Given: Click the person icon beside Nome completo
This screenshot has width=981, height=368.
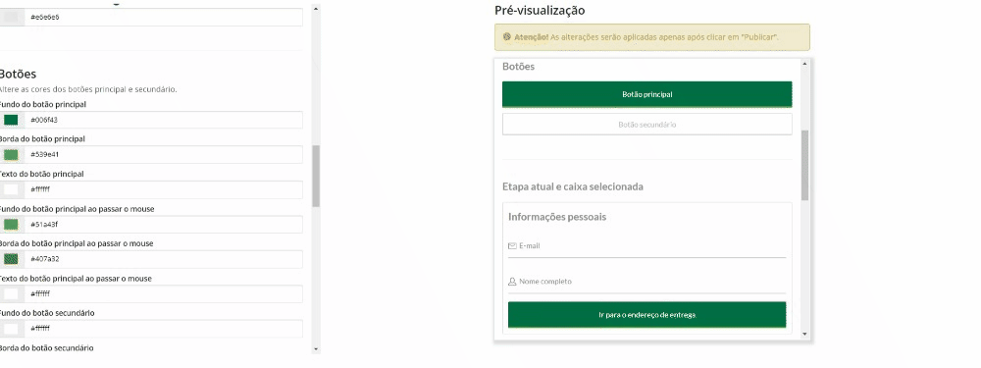Looking at the screenshot, I should click(x=512, y=282).
